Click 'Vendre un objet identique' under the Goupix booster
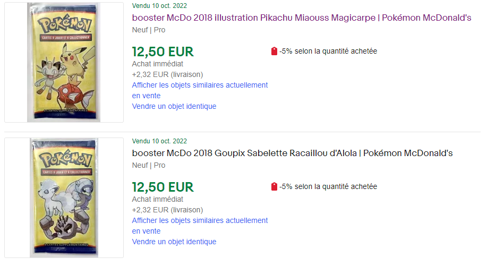Viewport: 487px width, 266px height. point(174,242)
